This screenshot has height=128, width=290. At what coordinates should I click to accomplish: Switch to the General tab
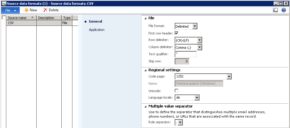point(95,21)
